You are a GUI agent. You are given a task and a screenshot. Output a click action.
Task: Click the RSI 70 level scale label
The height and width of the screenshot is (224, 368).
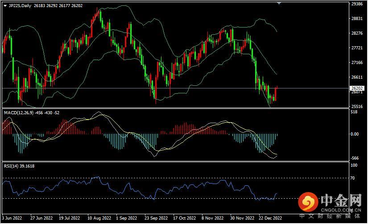coord(352,178)
